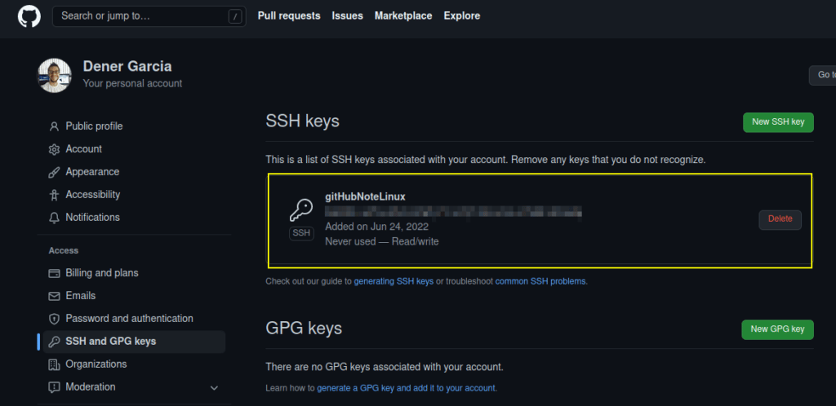Click the large key icon of gitHubNoteLinux
836x406 pixels.
pyautogui.click(x=301, y=210)
